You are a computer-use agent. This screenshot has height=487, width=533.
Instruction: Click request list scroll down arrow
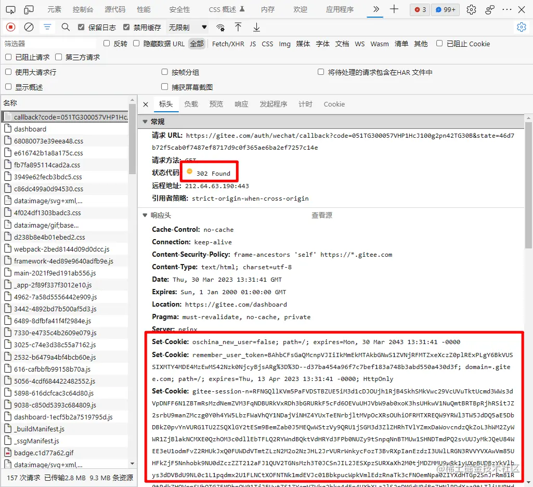[132, 464]
